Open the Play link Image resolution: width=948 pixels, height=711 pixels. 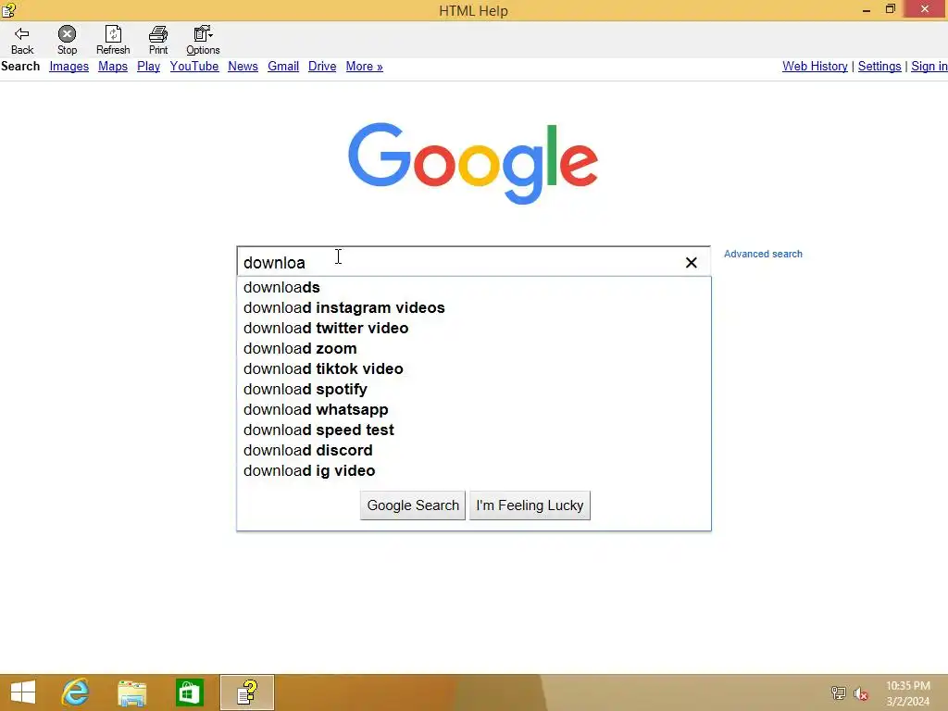pos(149,67)
